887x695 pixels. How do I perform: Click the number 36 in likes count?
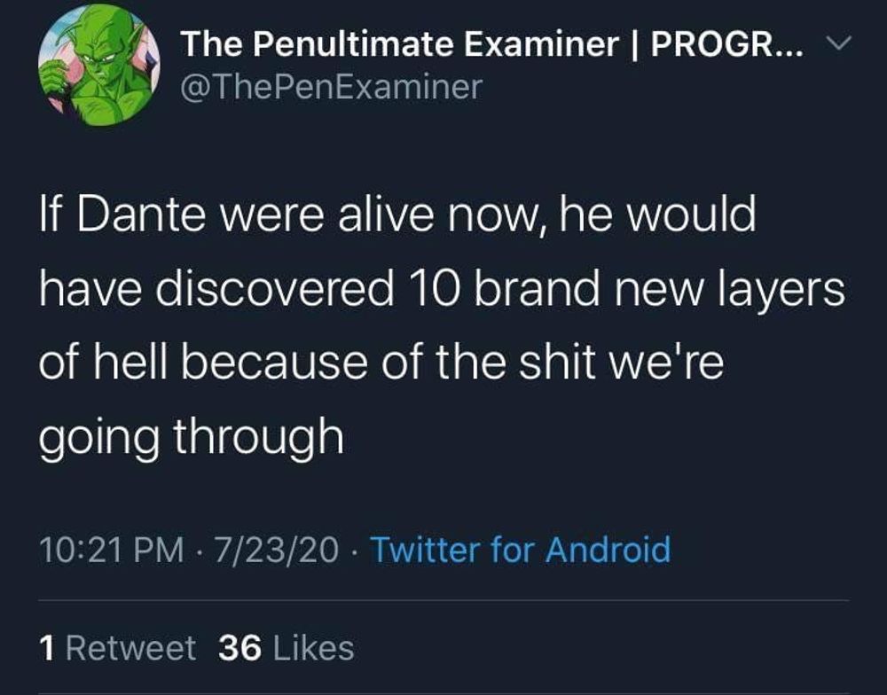click(239, 648)
